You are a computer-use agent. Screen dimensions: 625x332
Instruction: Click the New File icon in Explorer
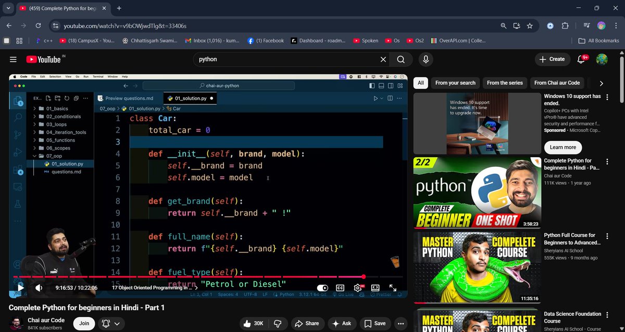point(48,98)
